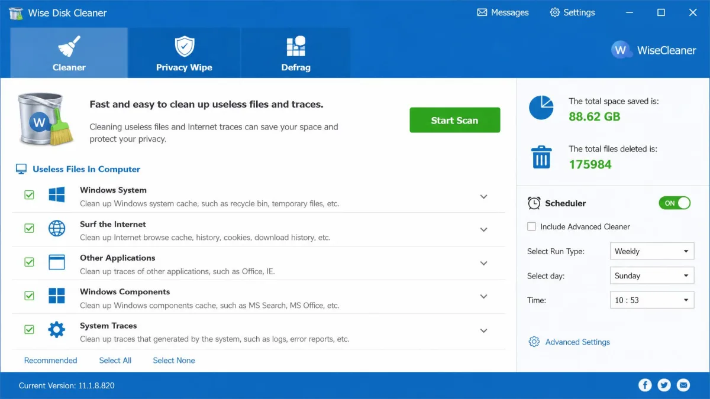Open the Twitter icon in footer

tap(664, 385)
